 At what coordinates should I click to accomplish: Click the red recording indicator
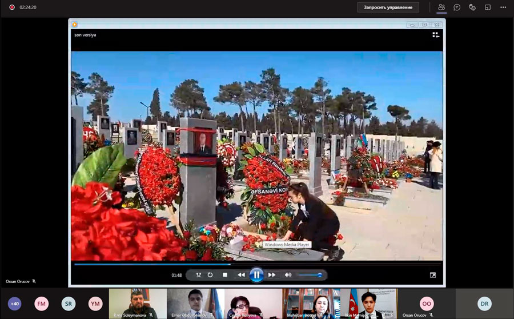point(12,7)
